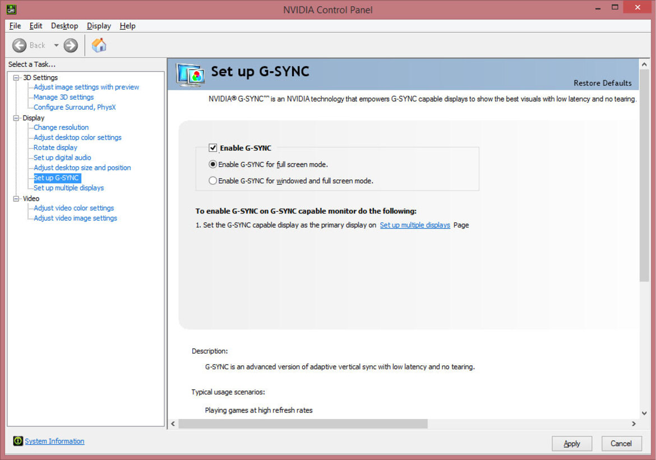Viewport: 656px width, 460px height.
Task: Click the vertical scrollbar thumb
Action: (644, 175)
